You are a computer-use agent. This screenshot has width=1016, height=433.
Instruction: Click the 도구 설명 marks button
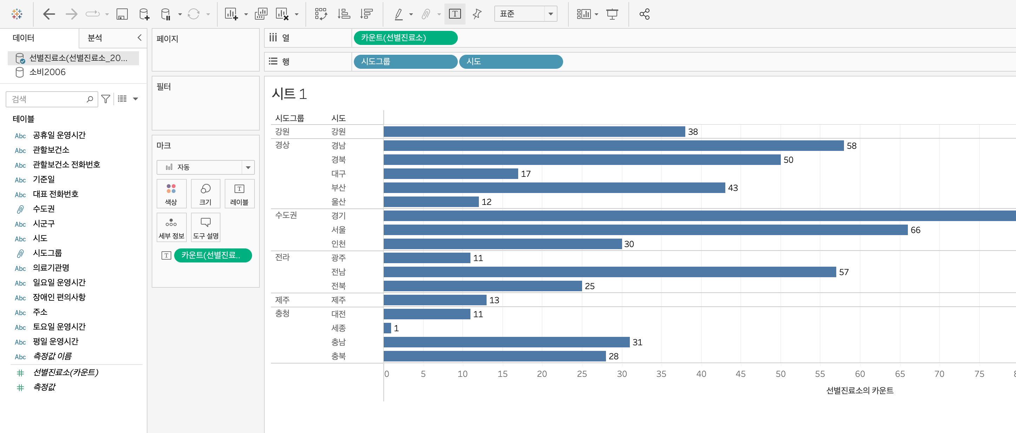coord(205,227)
